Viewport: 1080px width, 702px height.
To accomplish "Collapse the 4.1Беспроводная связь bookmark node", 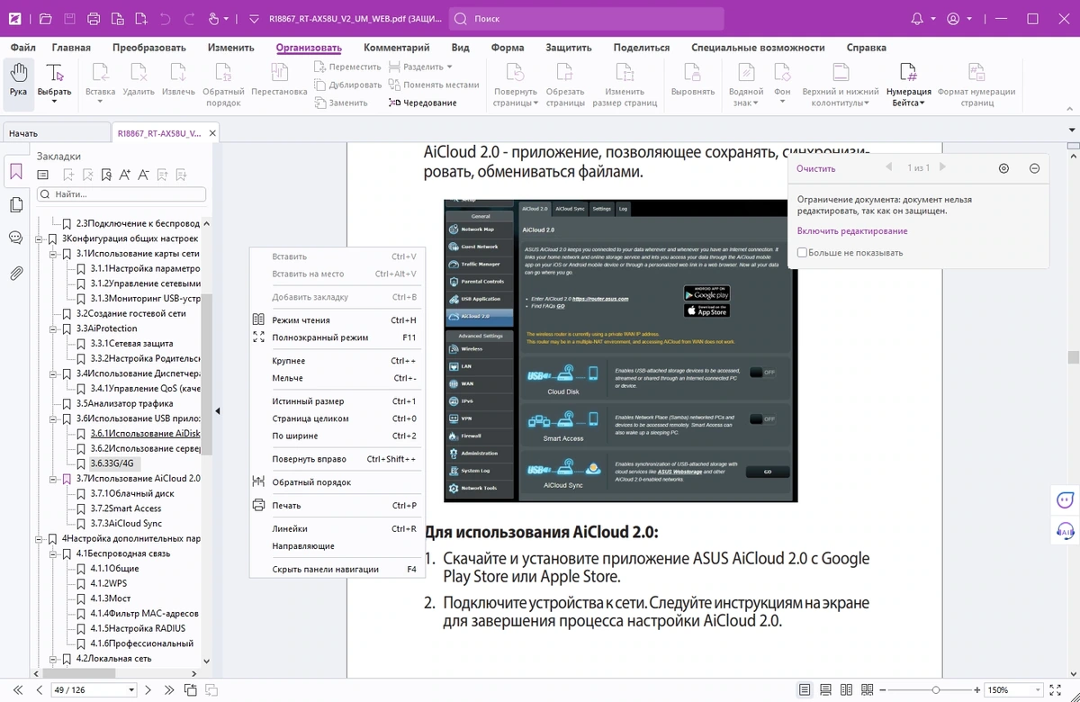I will [55, 553].
